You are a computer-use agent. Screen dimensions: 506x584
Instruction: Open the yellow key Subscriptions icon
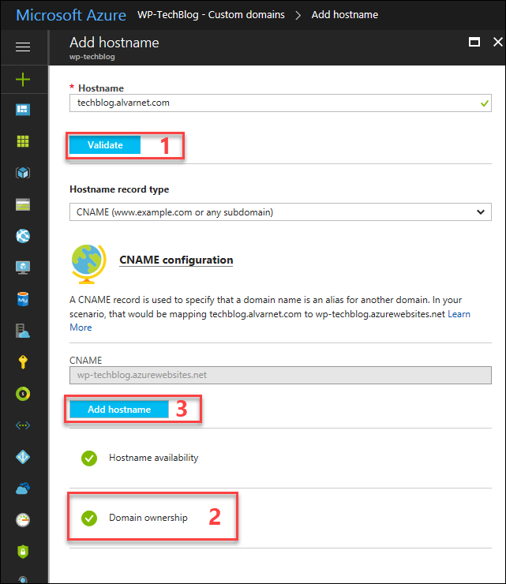pos(23,361)
